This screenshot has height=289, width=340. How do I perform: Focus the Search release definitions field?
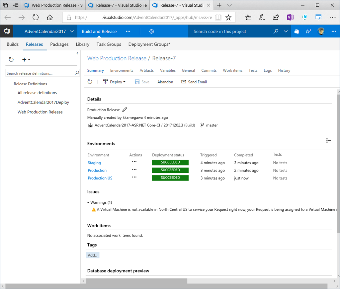pyautogui.click(x=40, y=73)
